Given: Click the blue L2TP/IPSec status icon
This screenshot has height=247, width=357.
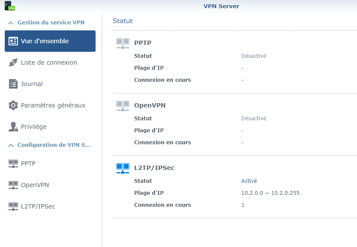Looking at the screenshot, I should pyautogui.click(x=123, y=168).
